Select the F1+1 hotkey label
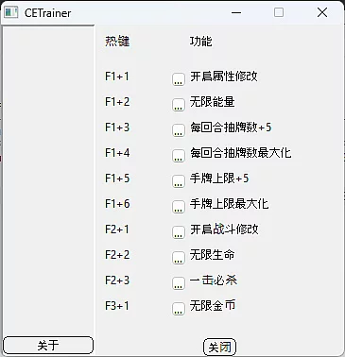The image size is (345, 357). click(x=117, y=76)
